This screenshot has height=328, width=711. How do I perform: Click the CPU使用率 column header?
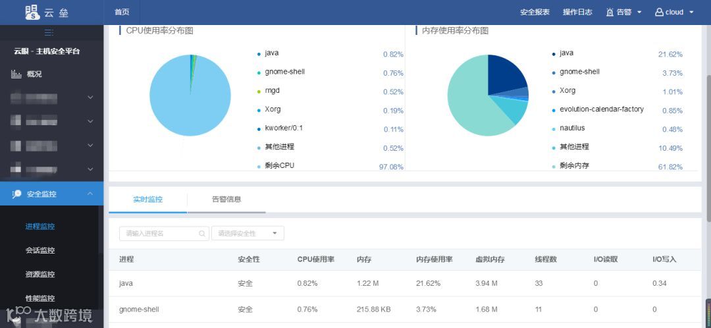tap(315, 260)
